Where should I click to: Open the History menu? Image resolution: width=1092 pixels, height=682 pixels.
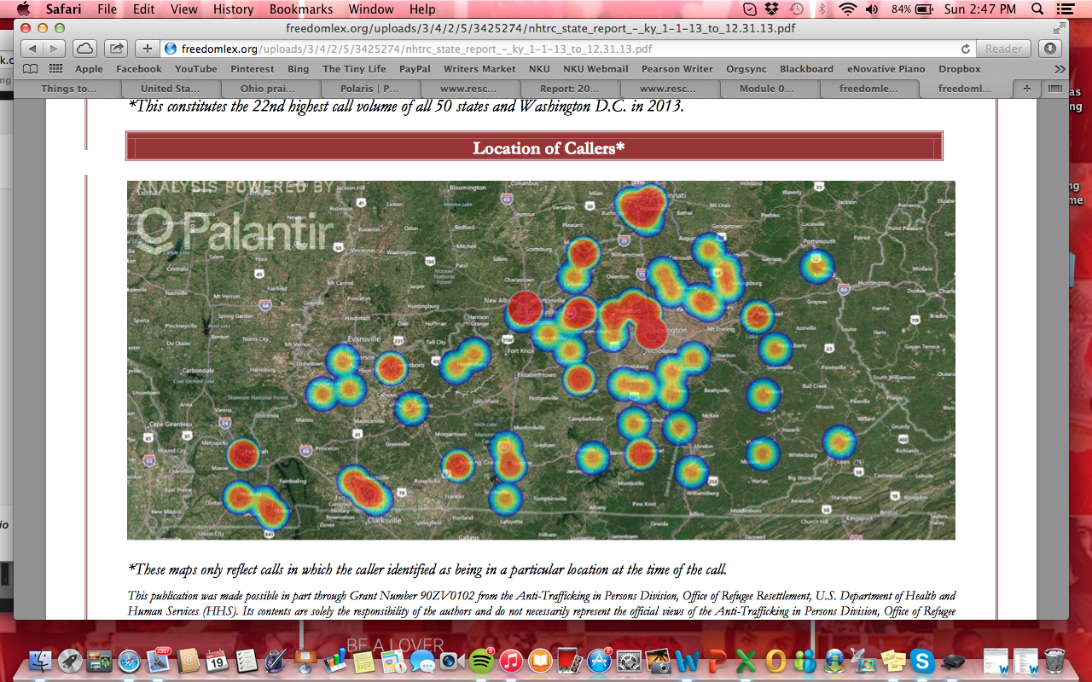click(233, 9)
